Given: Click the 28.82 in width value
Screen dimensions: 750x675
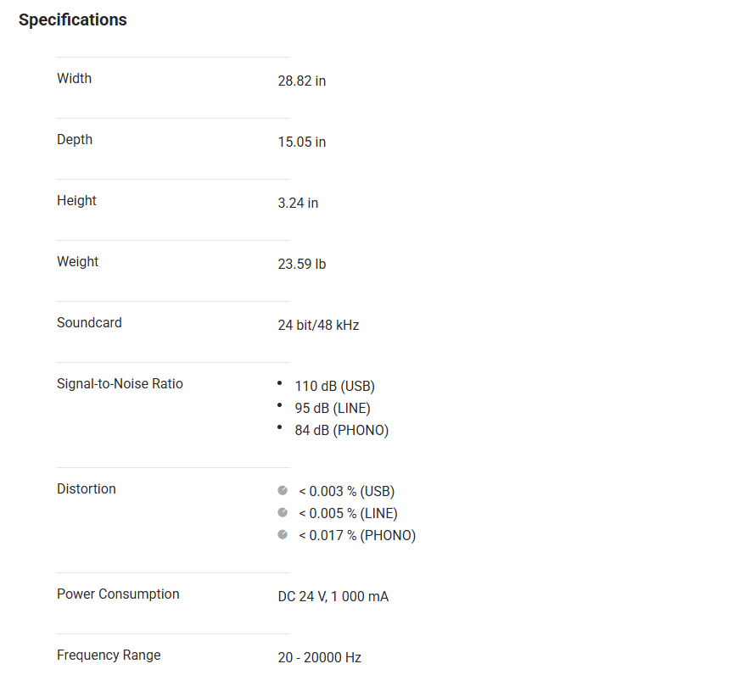Looking at the screenshot, I should (x=302, y=81).
